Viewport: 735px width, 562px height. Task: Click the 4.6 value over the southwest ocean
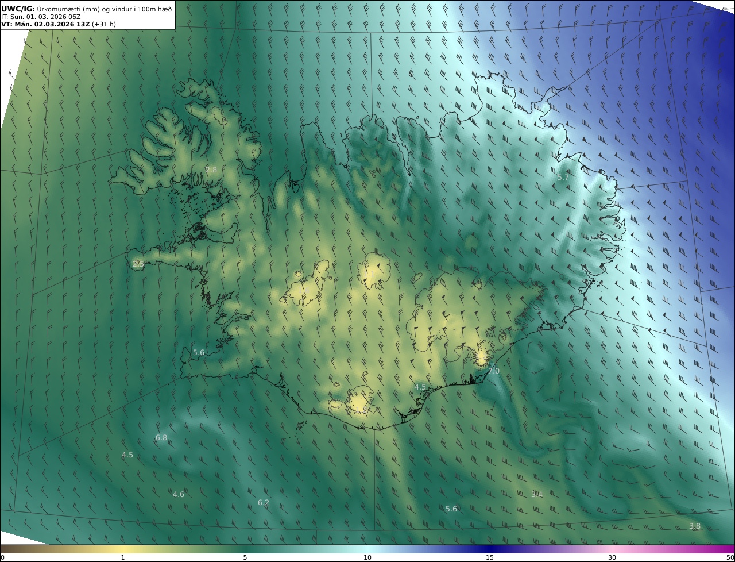click(179, 494)
